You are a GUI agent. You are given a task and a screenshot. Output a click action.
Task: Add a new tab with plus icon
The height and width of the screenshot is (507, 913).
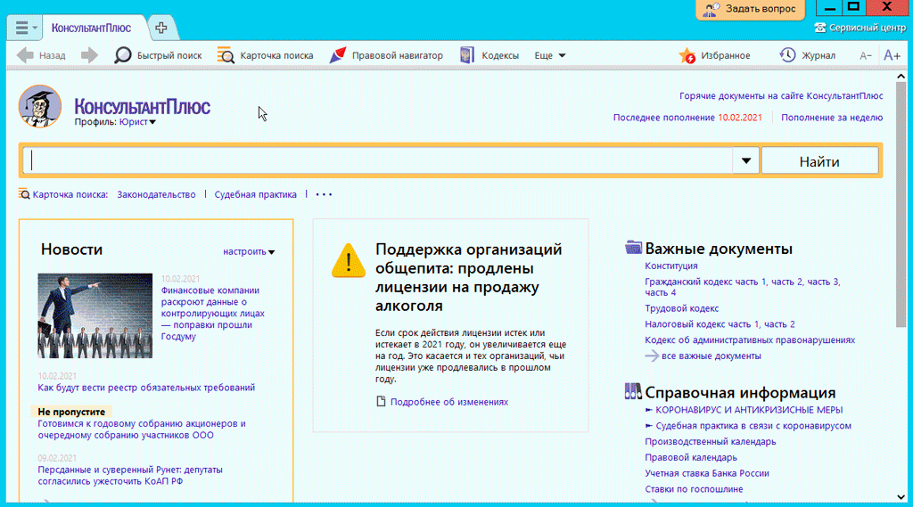pos(161,28)
